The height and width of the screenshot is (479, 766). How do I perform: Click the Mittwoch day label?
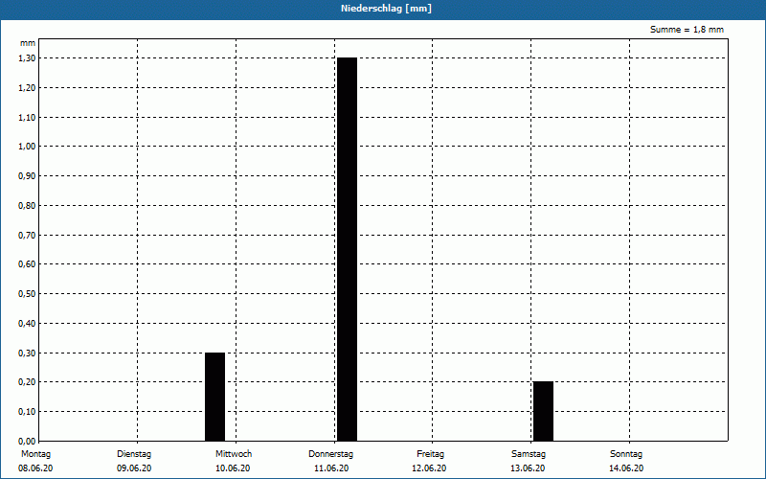(x=234, y=454)
